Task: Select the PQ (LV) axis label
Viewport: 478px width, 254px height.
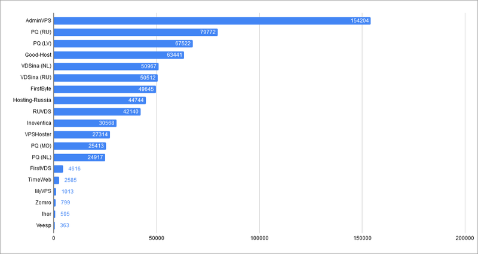Action: tap(42, 44)
